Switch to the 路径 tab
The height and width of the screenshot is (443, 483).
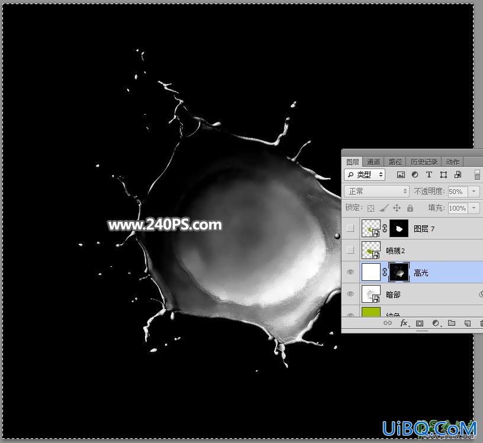395,162
